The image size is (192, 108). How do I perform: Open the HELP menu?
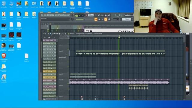coord(68,15)
